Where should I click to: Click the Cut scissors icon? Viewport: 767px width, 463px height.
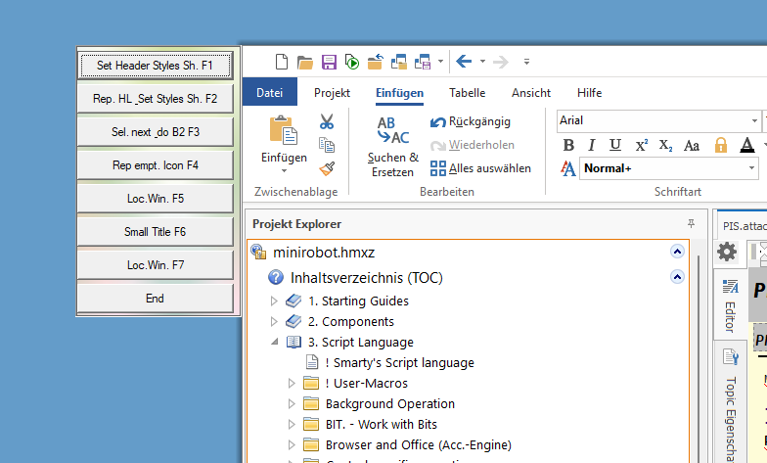pos(327,122)
